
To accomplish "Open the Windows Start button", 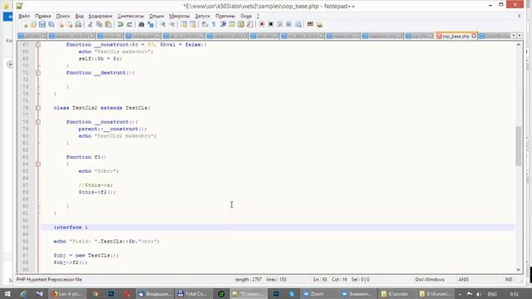I will tap(7, 293).
